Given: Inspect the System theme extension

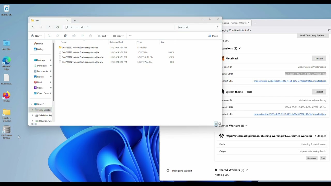Looking at the screenshot, I should click(x=319, y=92).
